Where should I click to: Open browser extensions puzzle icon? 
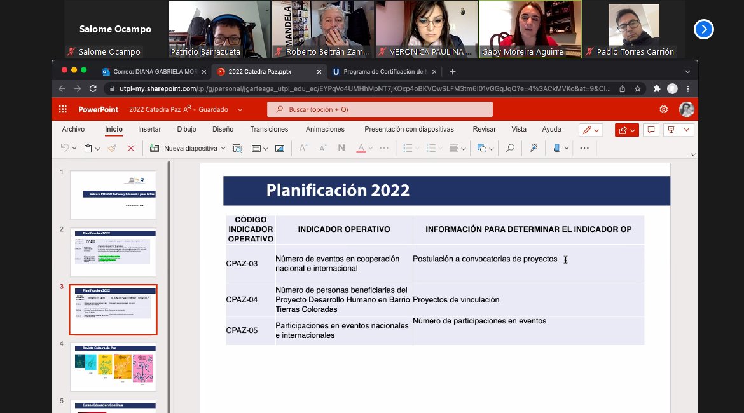[657, 89]
